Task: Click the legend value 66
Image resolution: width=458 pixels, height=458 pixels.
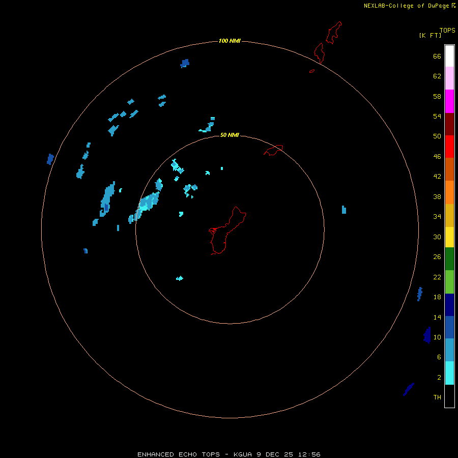Action: click(x=437, y=56)
